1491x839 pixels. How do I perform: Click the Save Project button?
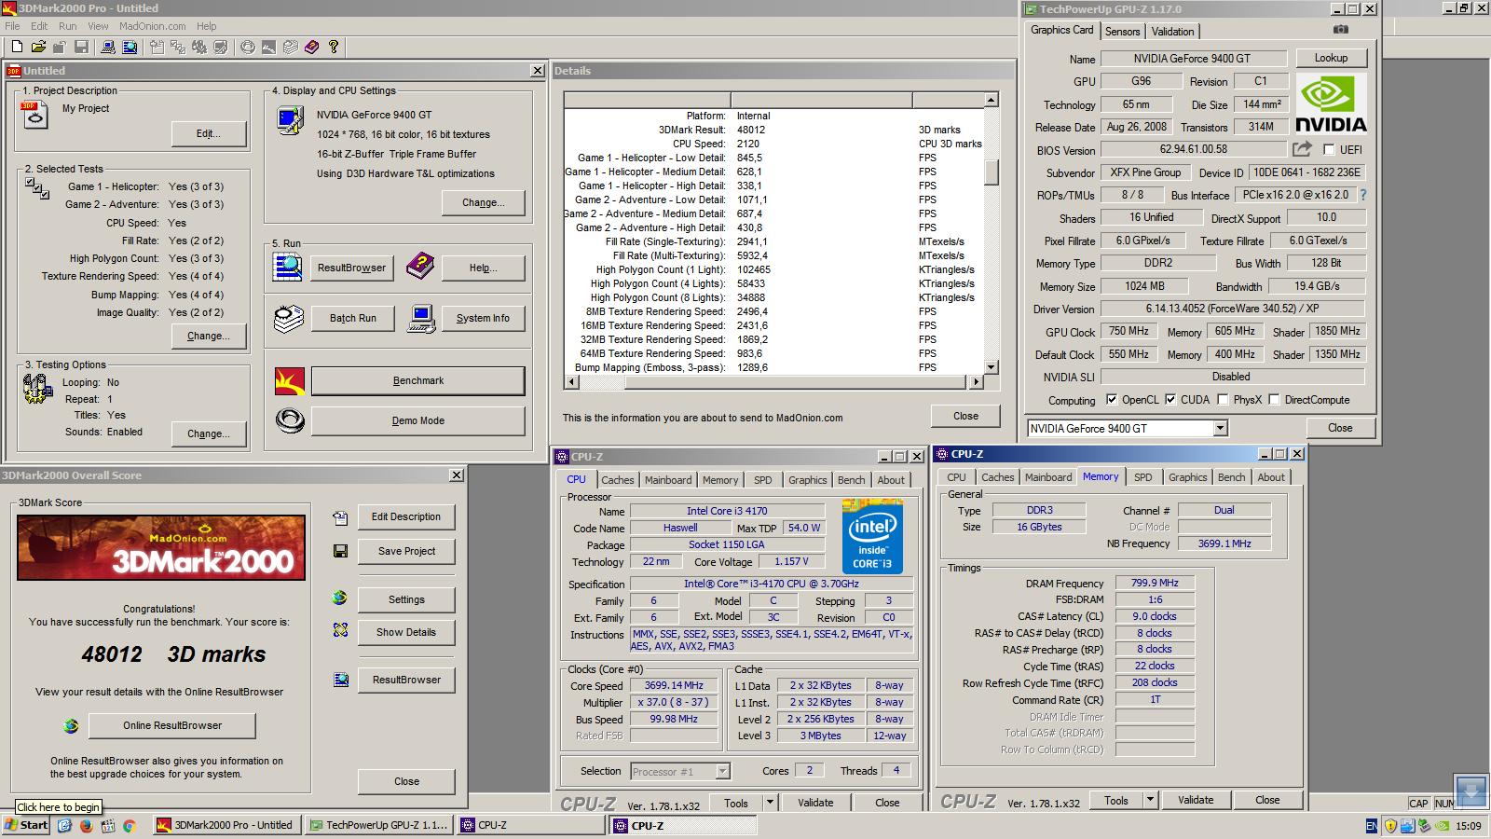tap(406, 551)
